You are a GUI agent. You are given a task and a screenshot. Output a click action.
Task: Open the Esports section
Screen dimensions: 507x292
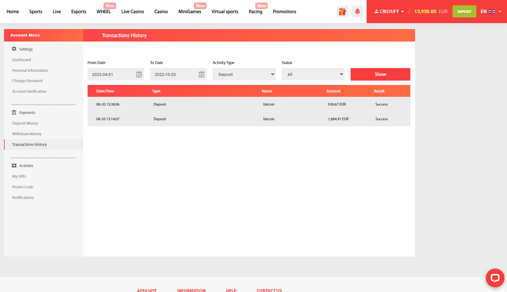(x=79, y=12)
